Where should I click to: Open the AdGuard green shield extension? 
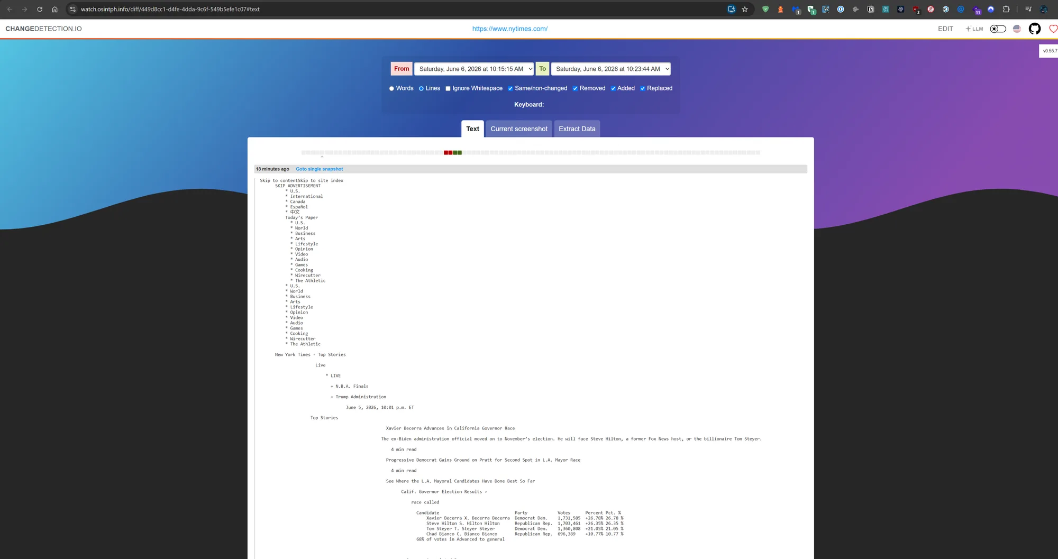pos(765,9)
